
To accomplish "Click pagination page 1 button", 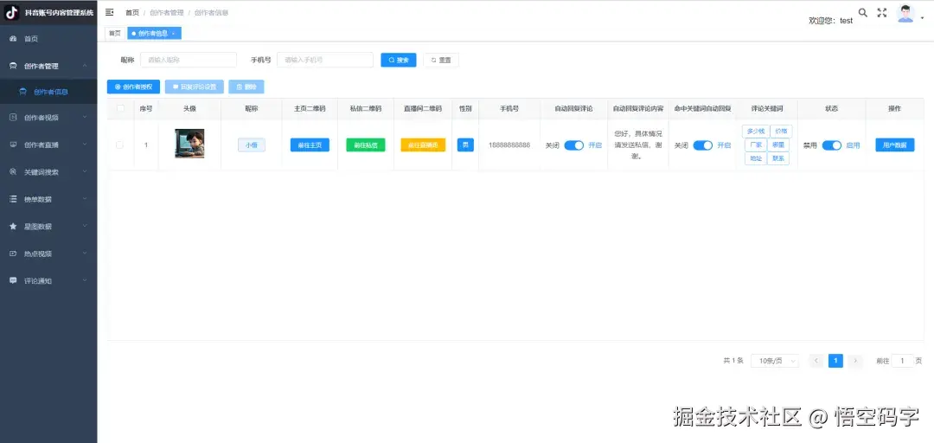I will pyautogui.click(x=835, y=361).
